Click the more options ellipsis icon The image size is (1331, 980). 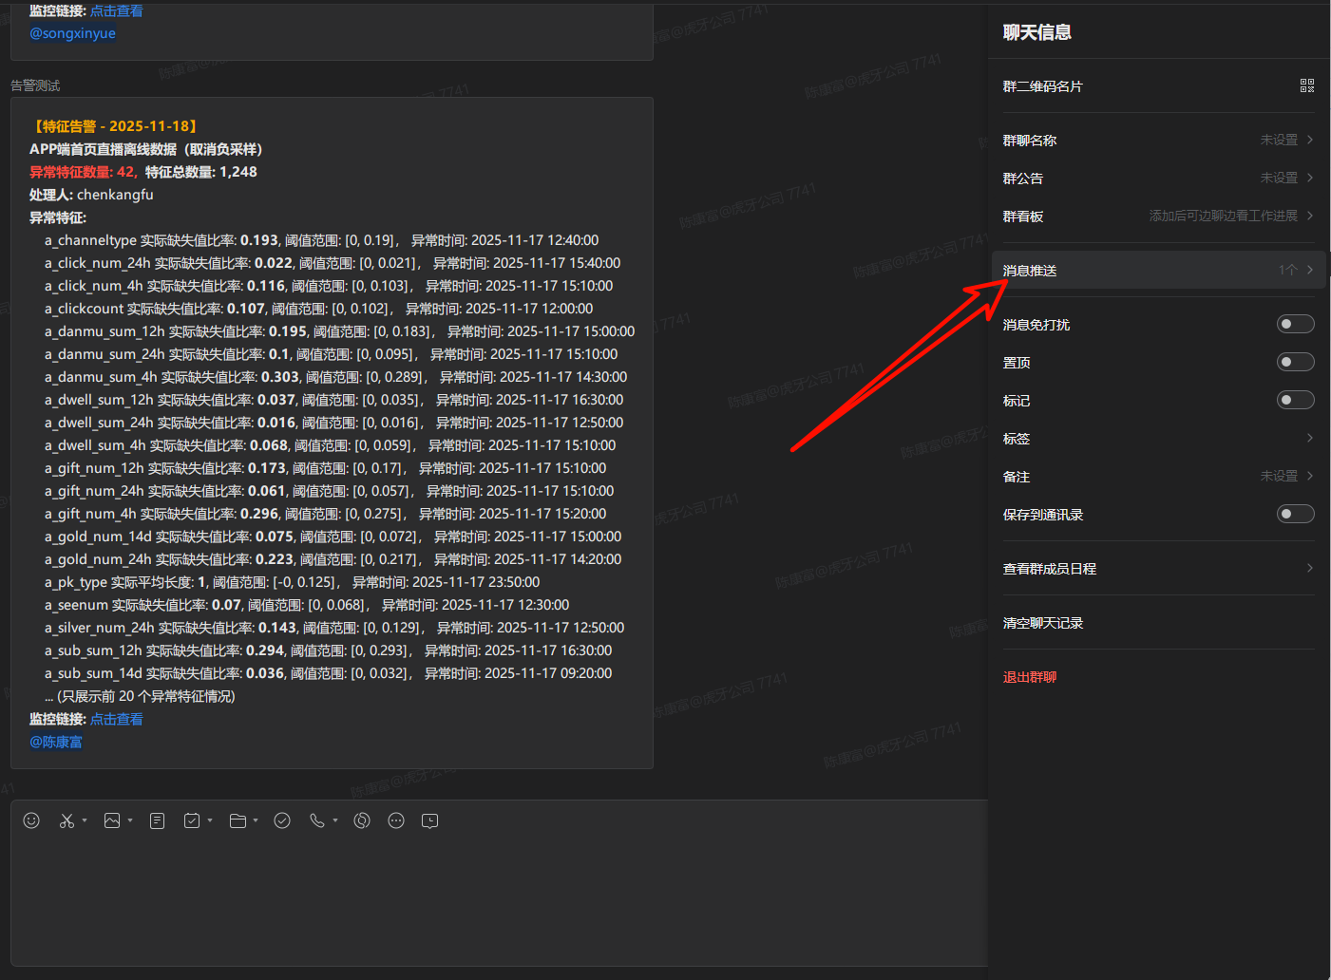396,820
